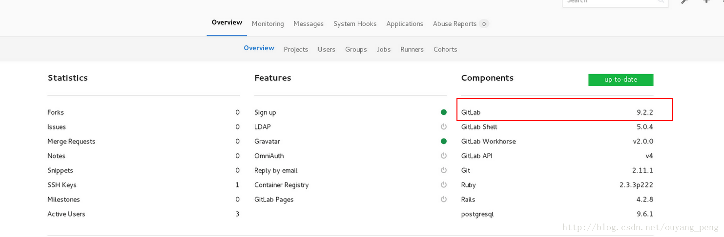
Task: Click the Issues statistic label
Action: 57,127
